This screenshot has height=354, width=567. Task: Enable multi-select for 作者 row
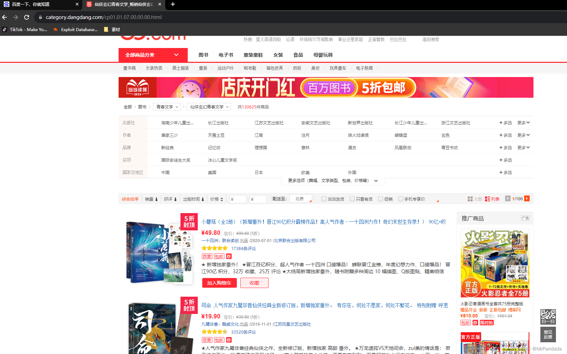[x=505, y=135]
